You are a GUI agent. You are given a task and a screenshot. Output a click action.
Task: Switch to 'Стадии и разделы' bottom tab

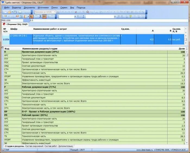tap(14, 146)
